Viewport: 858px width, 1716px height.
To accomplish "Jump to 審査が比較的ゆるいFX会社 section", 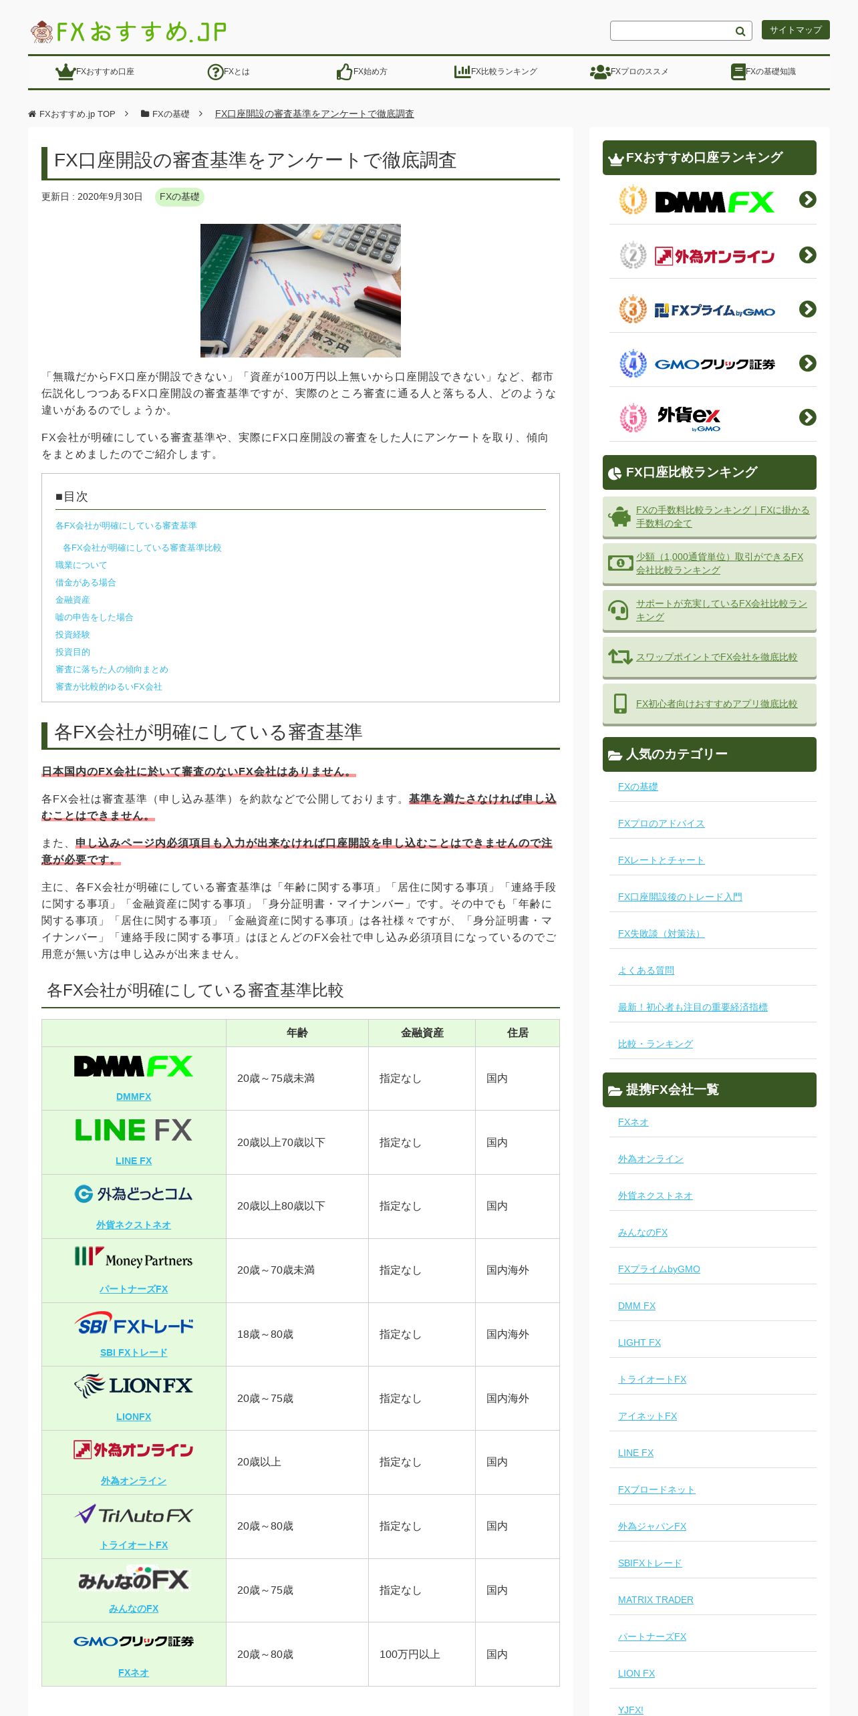I will coord(108,687).
